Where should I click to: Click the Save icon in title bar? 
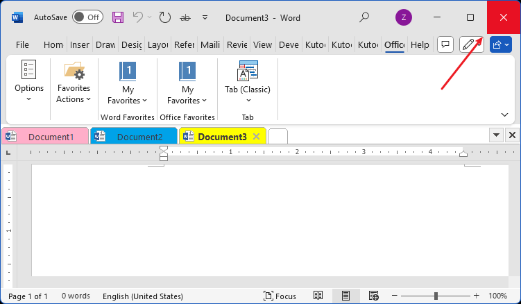(118, 17)
